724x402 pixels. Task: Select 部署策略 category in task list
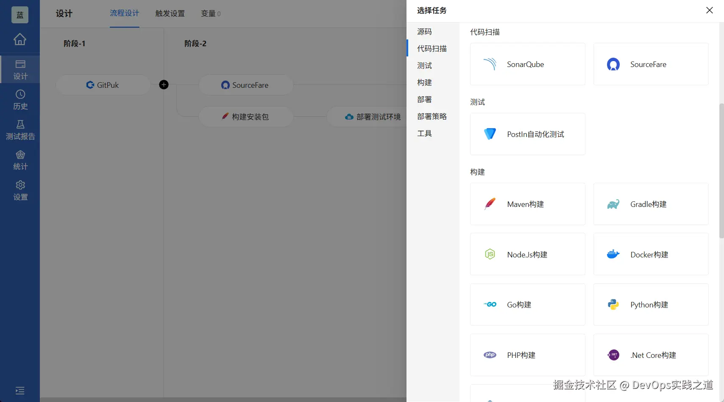tap(433, 116)
